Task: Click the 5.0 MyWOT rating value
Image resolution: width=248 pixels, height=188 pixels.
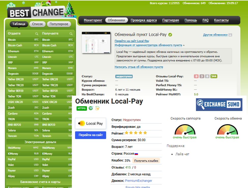Action: coord(196,95)
